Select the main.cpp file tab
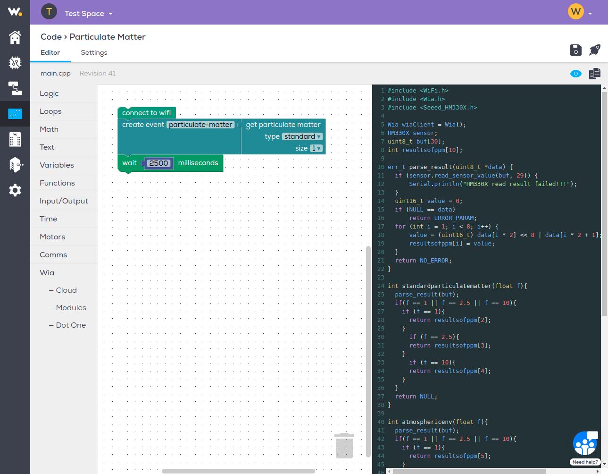Screen dimensions: 608x474 pyautogui.click(x=56, y=73)
